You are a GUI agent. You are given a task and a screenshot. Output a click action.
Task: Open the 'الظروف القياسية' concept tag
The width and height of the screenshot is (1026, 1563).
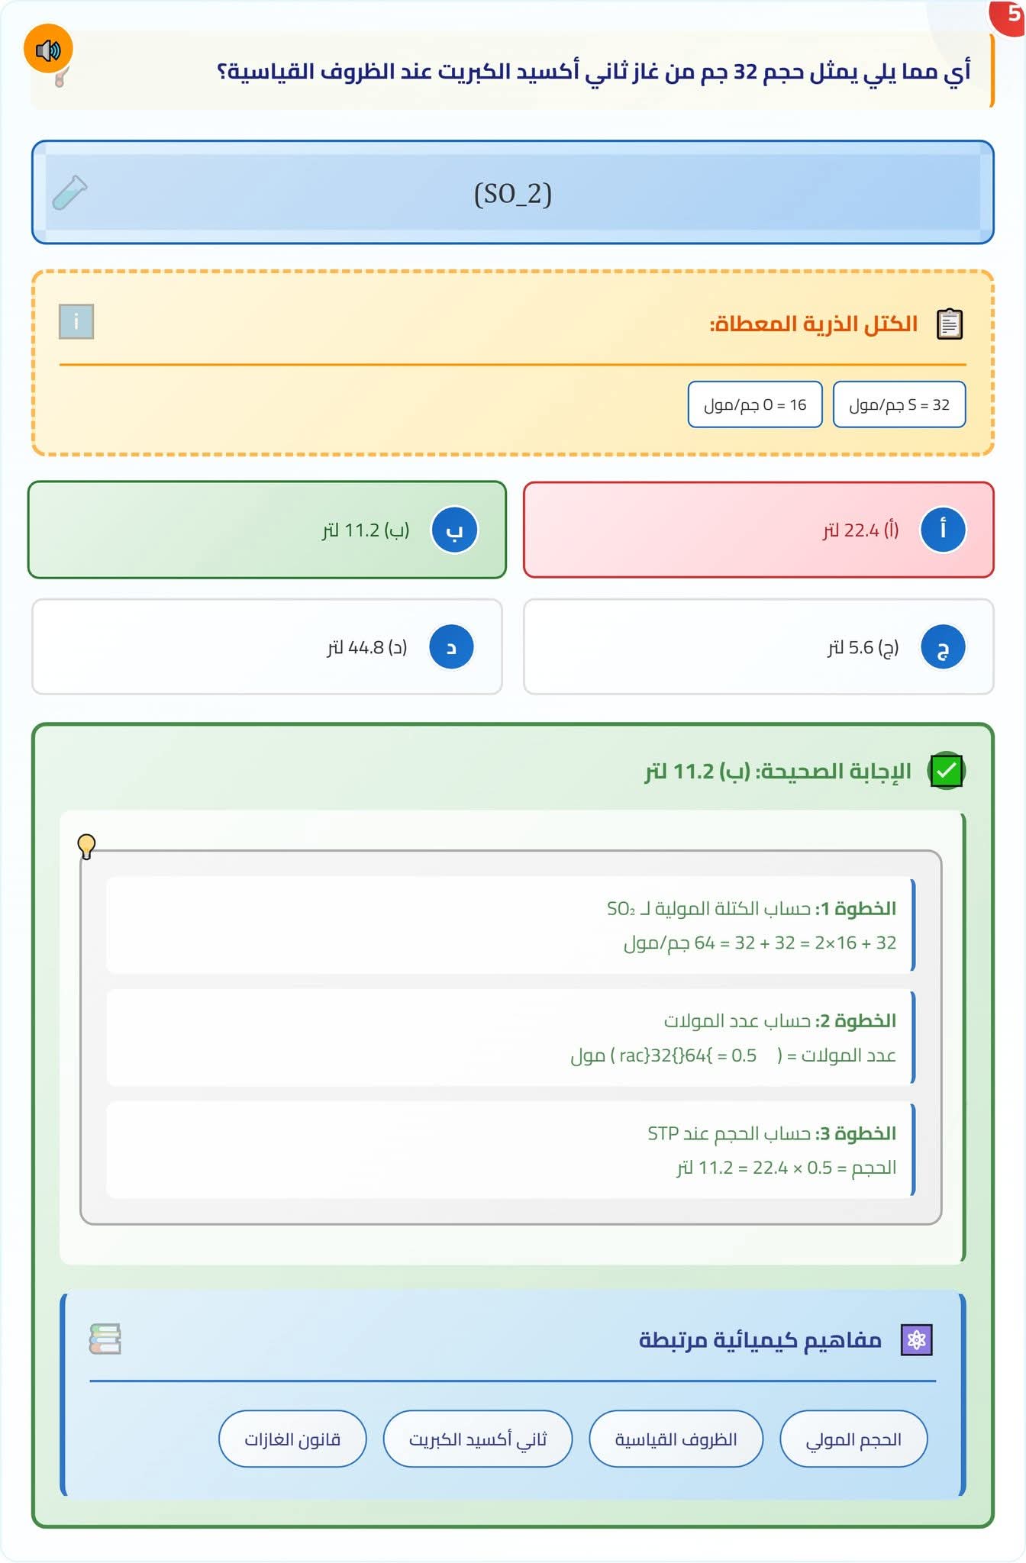coord(676,1439)
